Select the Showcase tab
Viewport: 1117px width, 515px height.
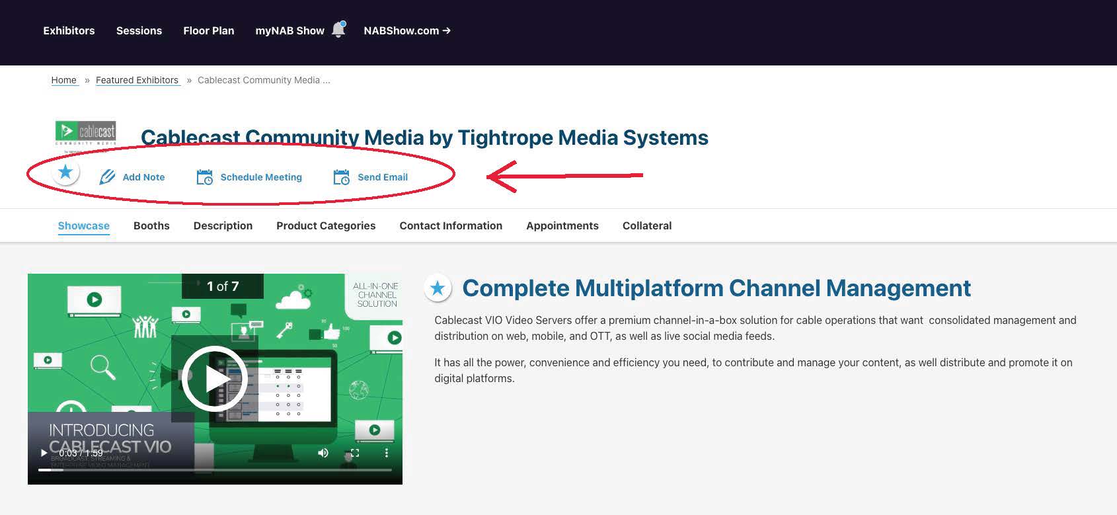point(84,225)
